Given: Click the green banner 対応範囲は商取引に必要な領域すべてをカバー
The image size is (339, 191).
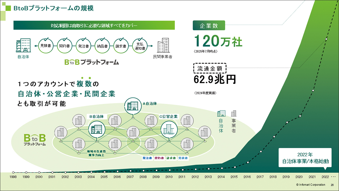Looking at the screenshot, I should (94, 25).
